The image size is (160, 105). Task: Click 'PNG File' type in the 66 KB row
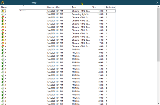76,63
